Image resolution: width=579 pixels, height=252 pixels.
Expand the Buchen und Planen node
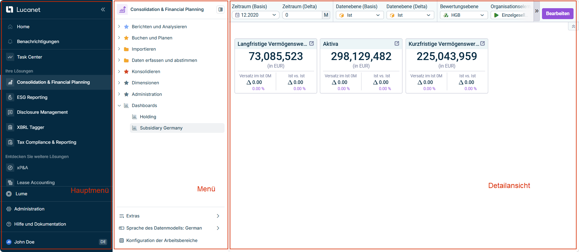[x=119, y=38]
